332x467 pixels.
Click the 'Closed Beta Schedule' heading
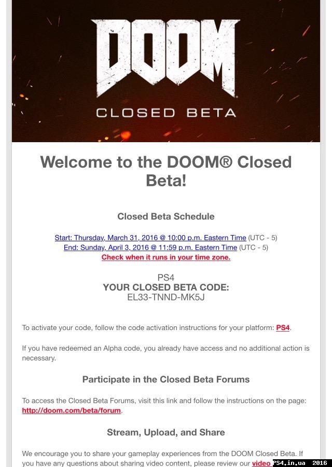pos(166,216)
